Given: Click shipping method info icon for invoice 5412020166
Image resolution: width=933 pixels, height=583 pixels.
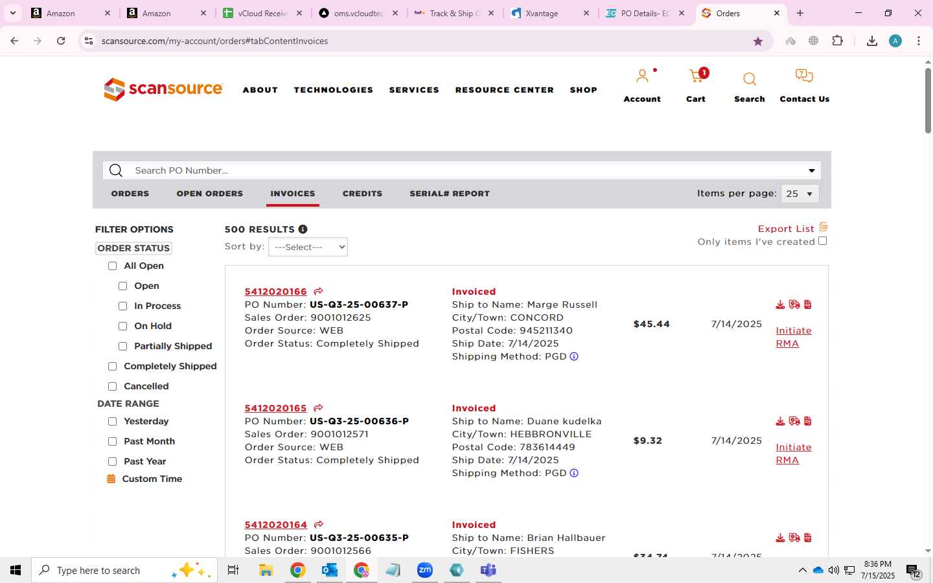Looking at the screenshot, I should pos(574,356).
